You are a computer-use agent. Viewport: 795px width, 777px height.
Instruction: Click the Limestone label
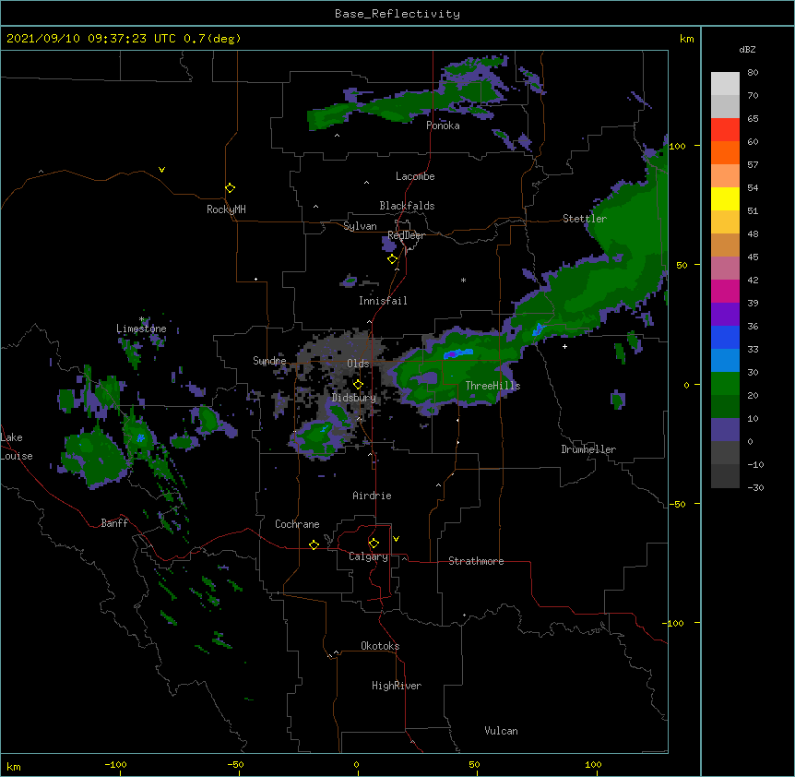pos(141,329)
